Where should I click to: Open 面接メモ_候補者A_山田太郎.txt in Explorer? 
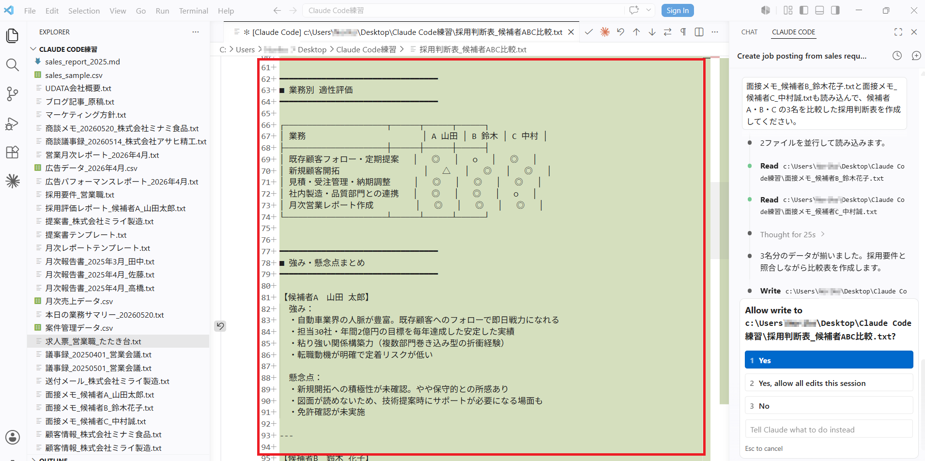pos(99,395)
